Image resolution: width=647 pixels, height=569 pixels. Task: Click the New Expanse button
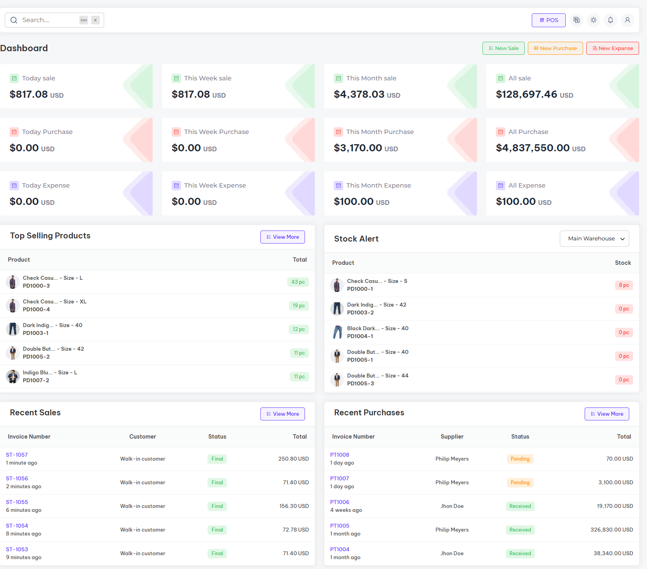click(x=612, y=48)
